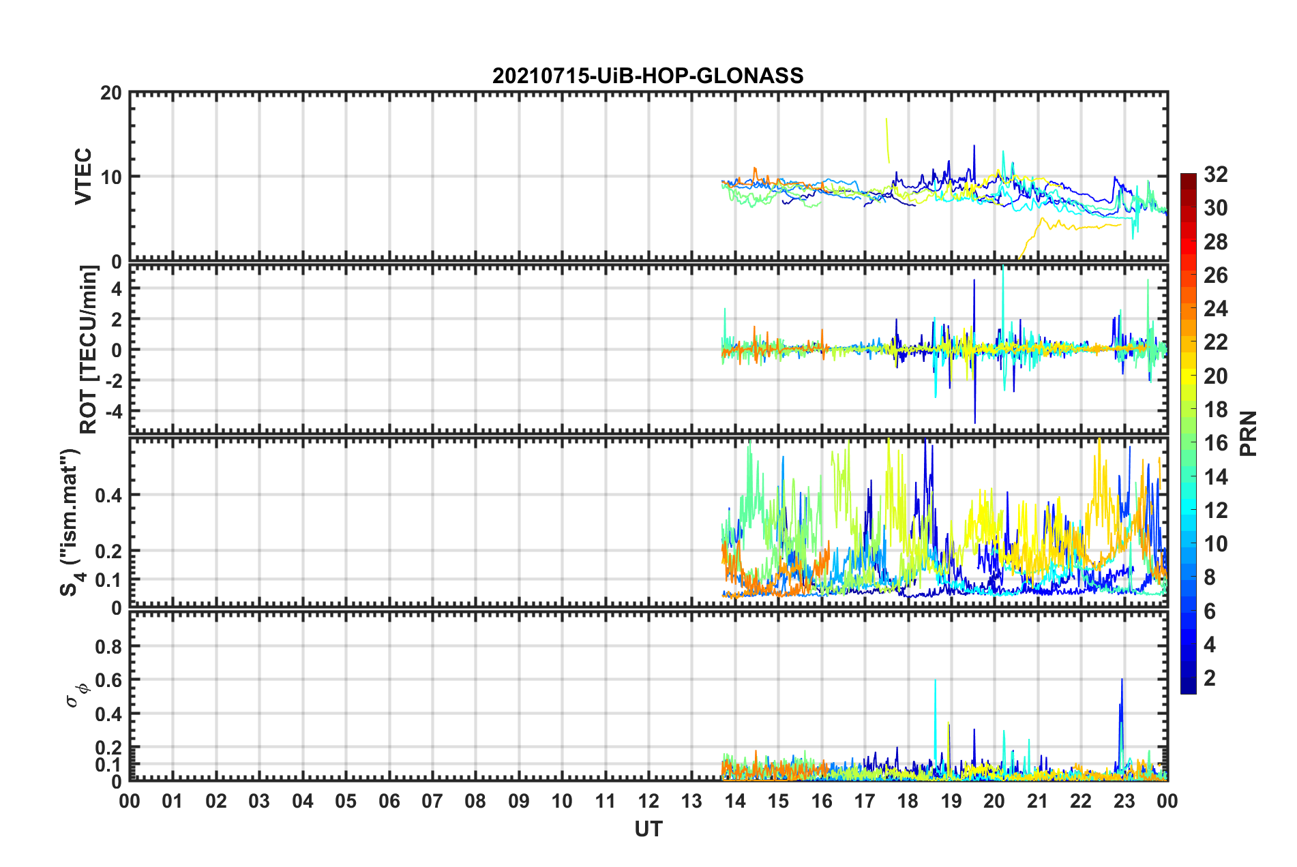Click x-axis tick label 15

[x=778, y=801]
